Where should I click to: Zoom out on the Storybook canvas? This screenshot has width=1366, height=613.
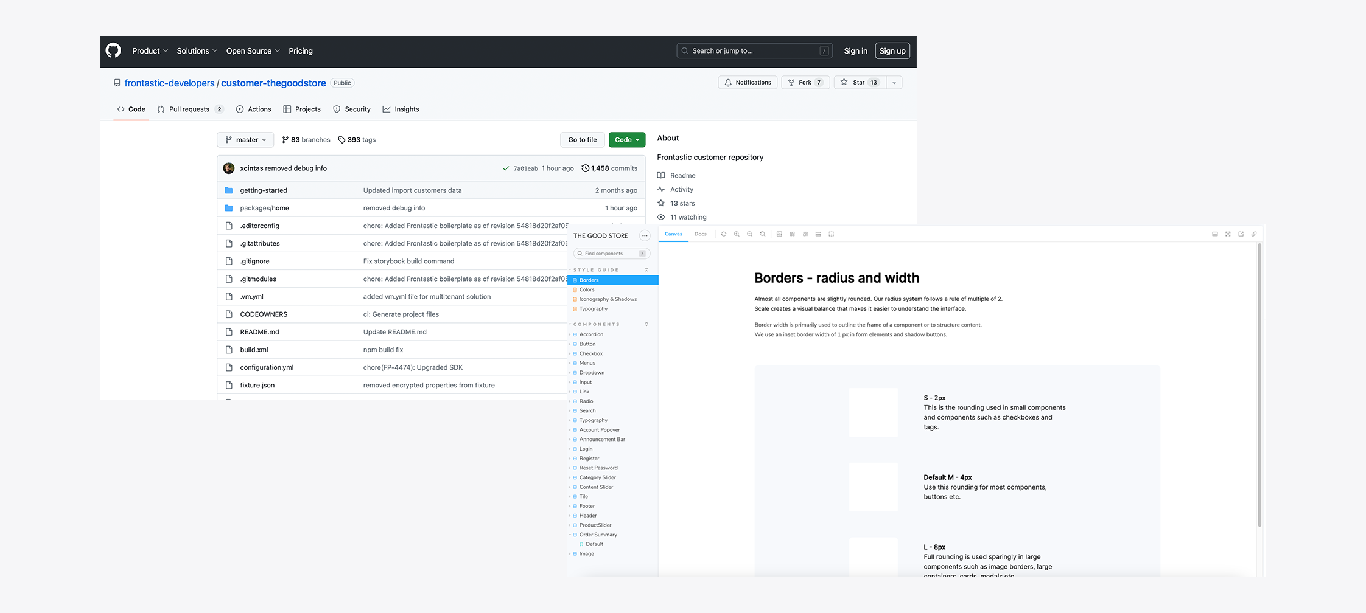coord(749,234)
